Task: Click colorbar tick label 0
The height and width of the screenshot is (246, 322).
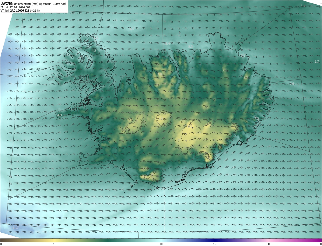Action: pos(1,244)
